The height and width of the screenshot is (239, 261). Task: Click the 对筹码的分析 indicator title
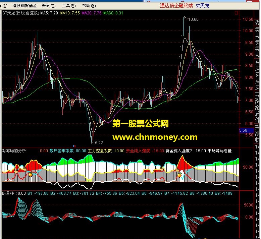click(x=14, y=151)
